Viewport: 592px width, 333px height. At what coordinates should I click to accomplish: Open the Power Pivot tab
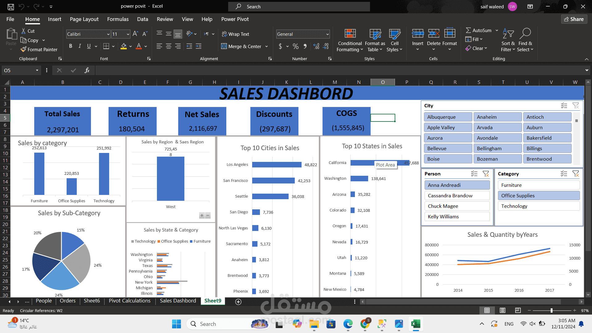(x=235, y=19)
